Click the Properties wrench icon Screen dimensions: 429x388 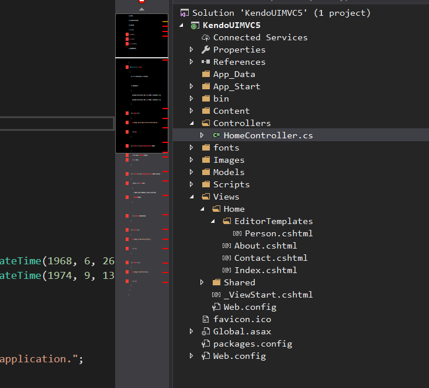pos(205,50)
